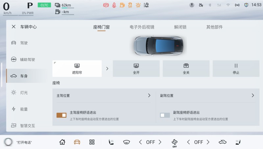The width and height of the screenshot is (263, 149).
Task: Decrease passenger side temperature
Action: pyautogui.click(x=188, y=142)
